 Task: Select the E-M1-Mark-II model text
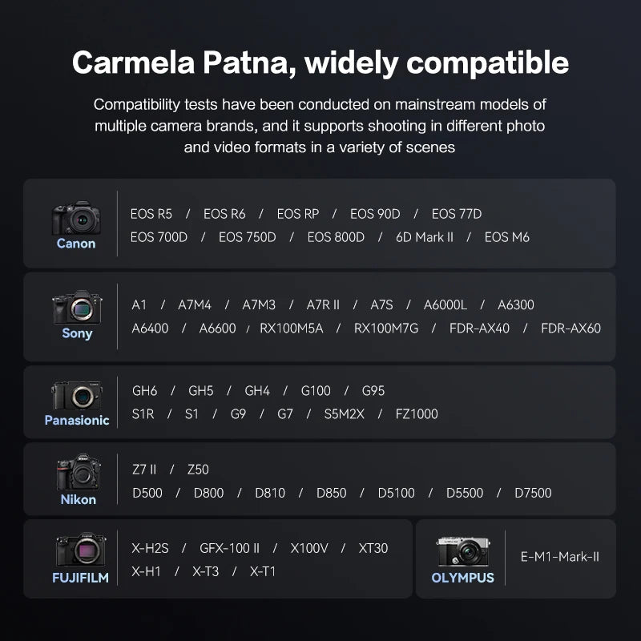[559, 556]
